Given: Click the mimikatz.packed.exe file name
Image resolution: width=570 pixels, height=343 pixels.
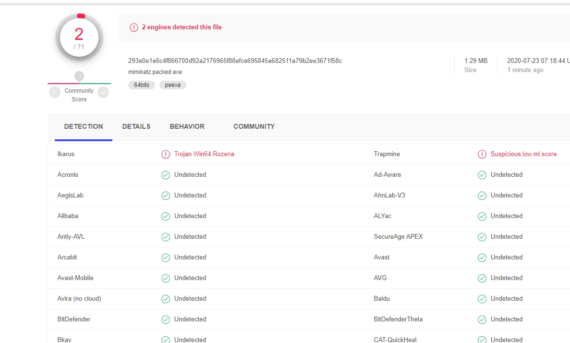Looking at the screenshot, I should click(155, 72).
